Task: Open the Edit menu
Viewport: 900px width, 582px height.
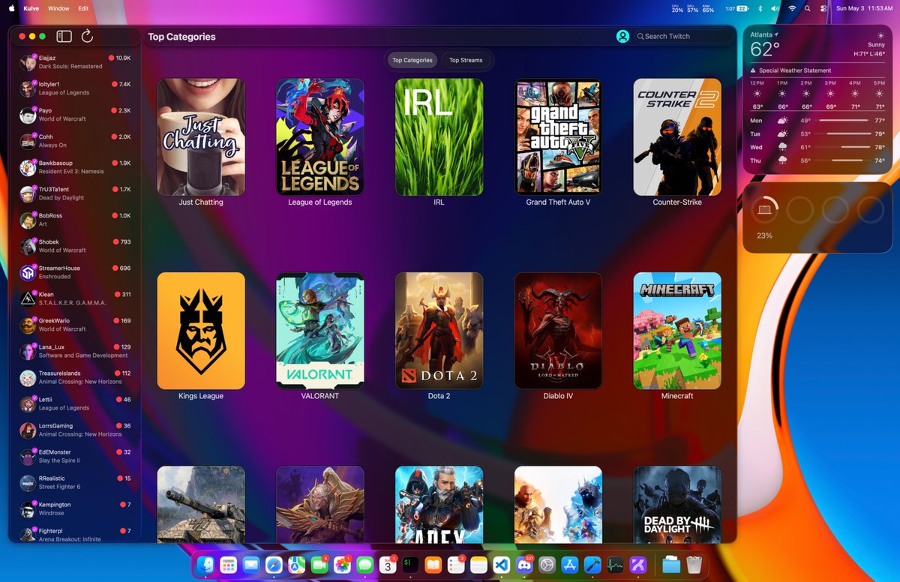Action: click(82, 8)
